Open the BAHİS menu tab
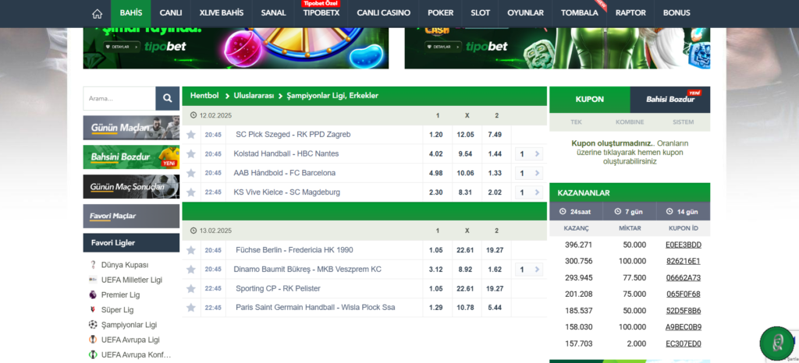This screenshot has width=799, height=363. [x=131, y=13]
